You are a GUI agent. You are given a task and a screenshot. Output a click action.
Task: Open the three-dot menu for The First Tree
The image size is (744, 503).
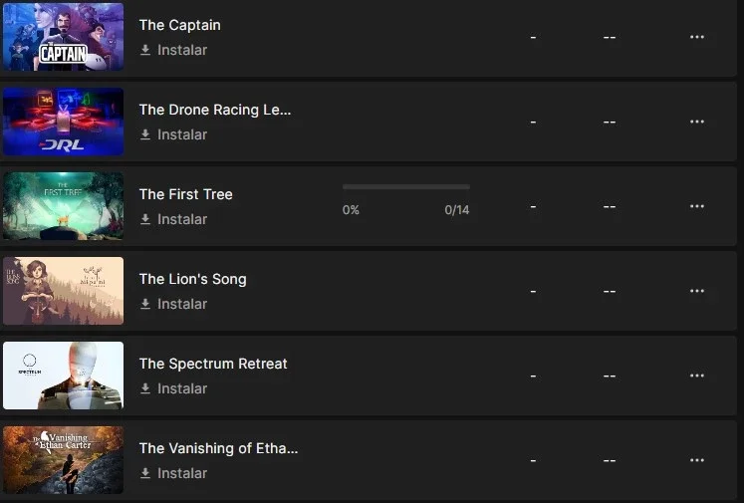696,206
